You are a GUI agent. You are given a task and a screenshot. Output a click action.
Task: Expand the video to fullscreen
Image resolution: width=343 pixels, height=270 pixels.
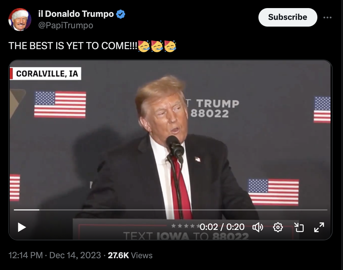click(x=319, y=227)
